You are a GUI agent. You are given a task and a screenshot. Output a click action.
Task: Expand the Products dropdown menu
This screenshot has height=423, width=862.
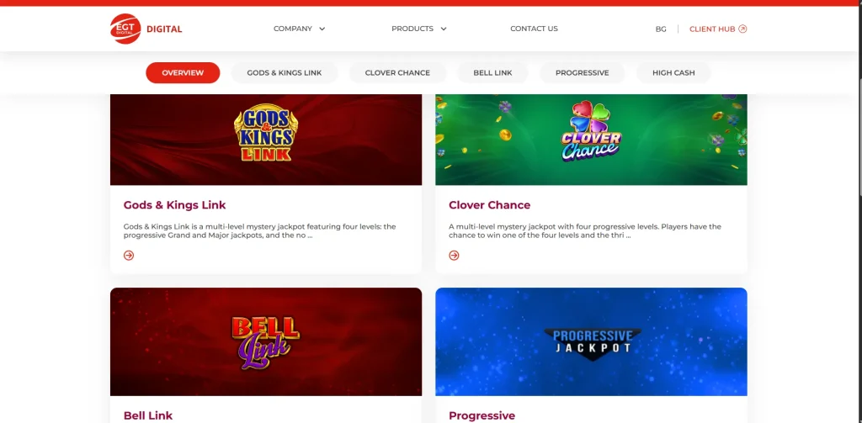(x=419, y=29)
